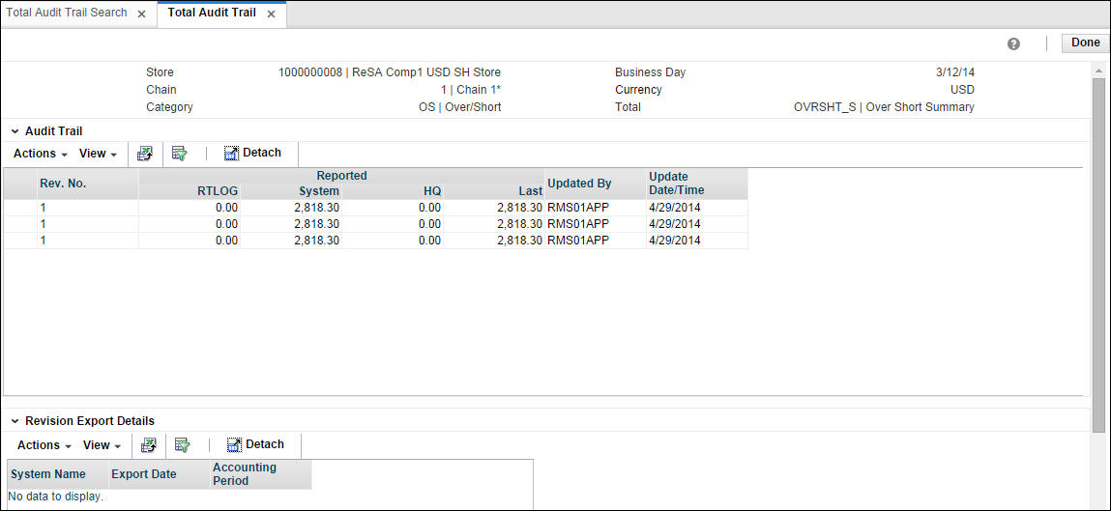The width and height of the screenshot is (1111, 511).
Task: Toggle query by example in Revision Export Details
Action: [x=183, y=445]
